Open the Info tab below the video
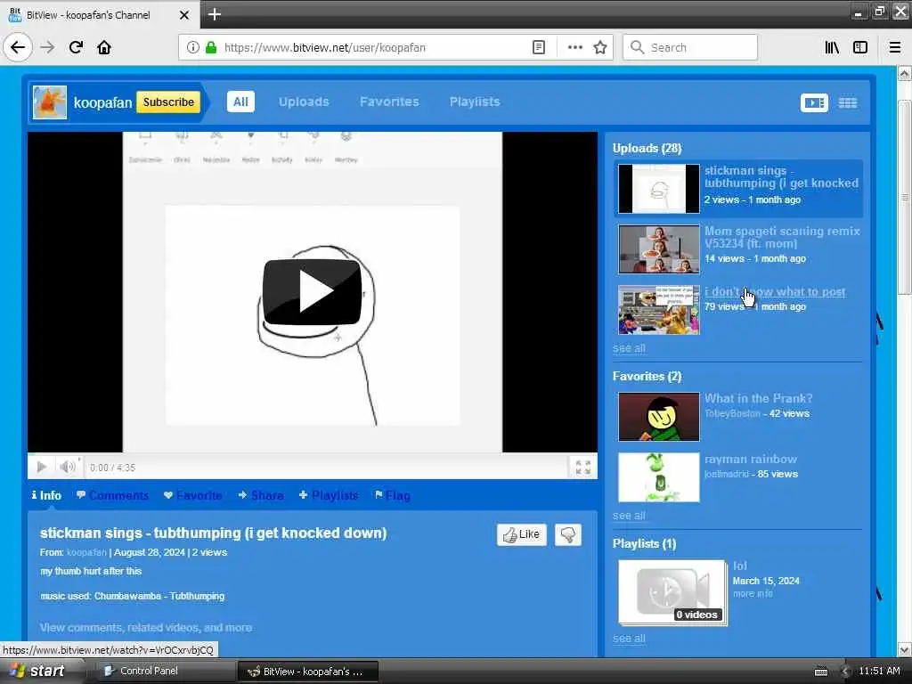This screenshot has width=912, height=684. [x=46, y=495]
